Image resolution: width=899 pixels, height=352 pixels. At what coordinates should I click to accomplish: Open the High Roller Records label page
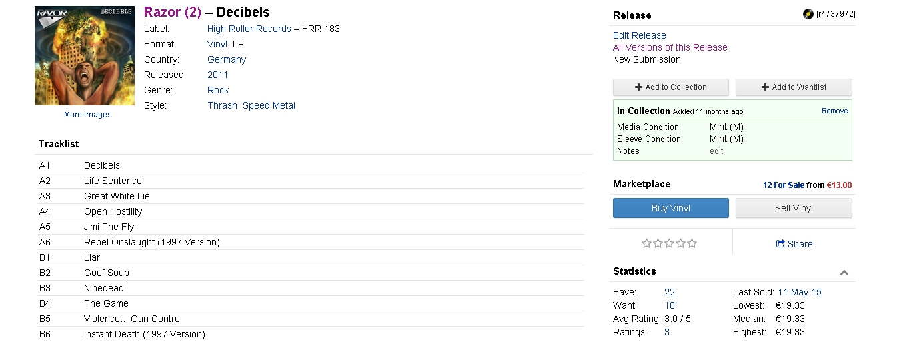coord(249,29)
